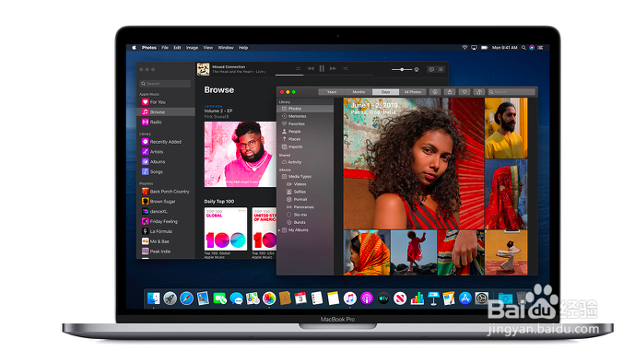Open Wi-Fi status in menu bar

(x=464, y=47)
